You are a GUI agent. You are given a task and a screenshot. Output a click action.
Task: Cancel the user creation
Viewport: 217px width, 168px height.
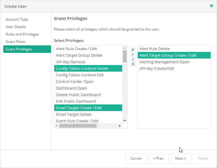coord(136,158)
